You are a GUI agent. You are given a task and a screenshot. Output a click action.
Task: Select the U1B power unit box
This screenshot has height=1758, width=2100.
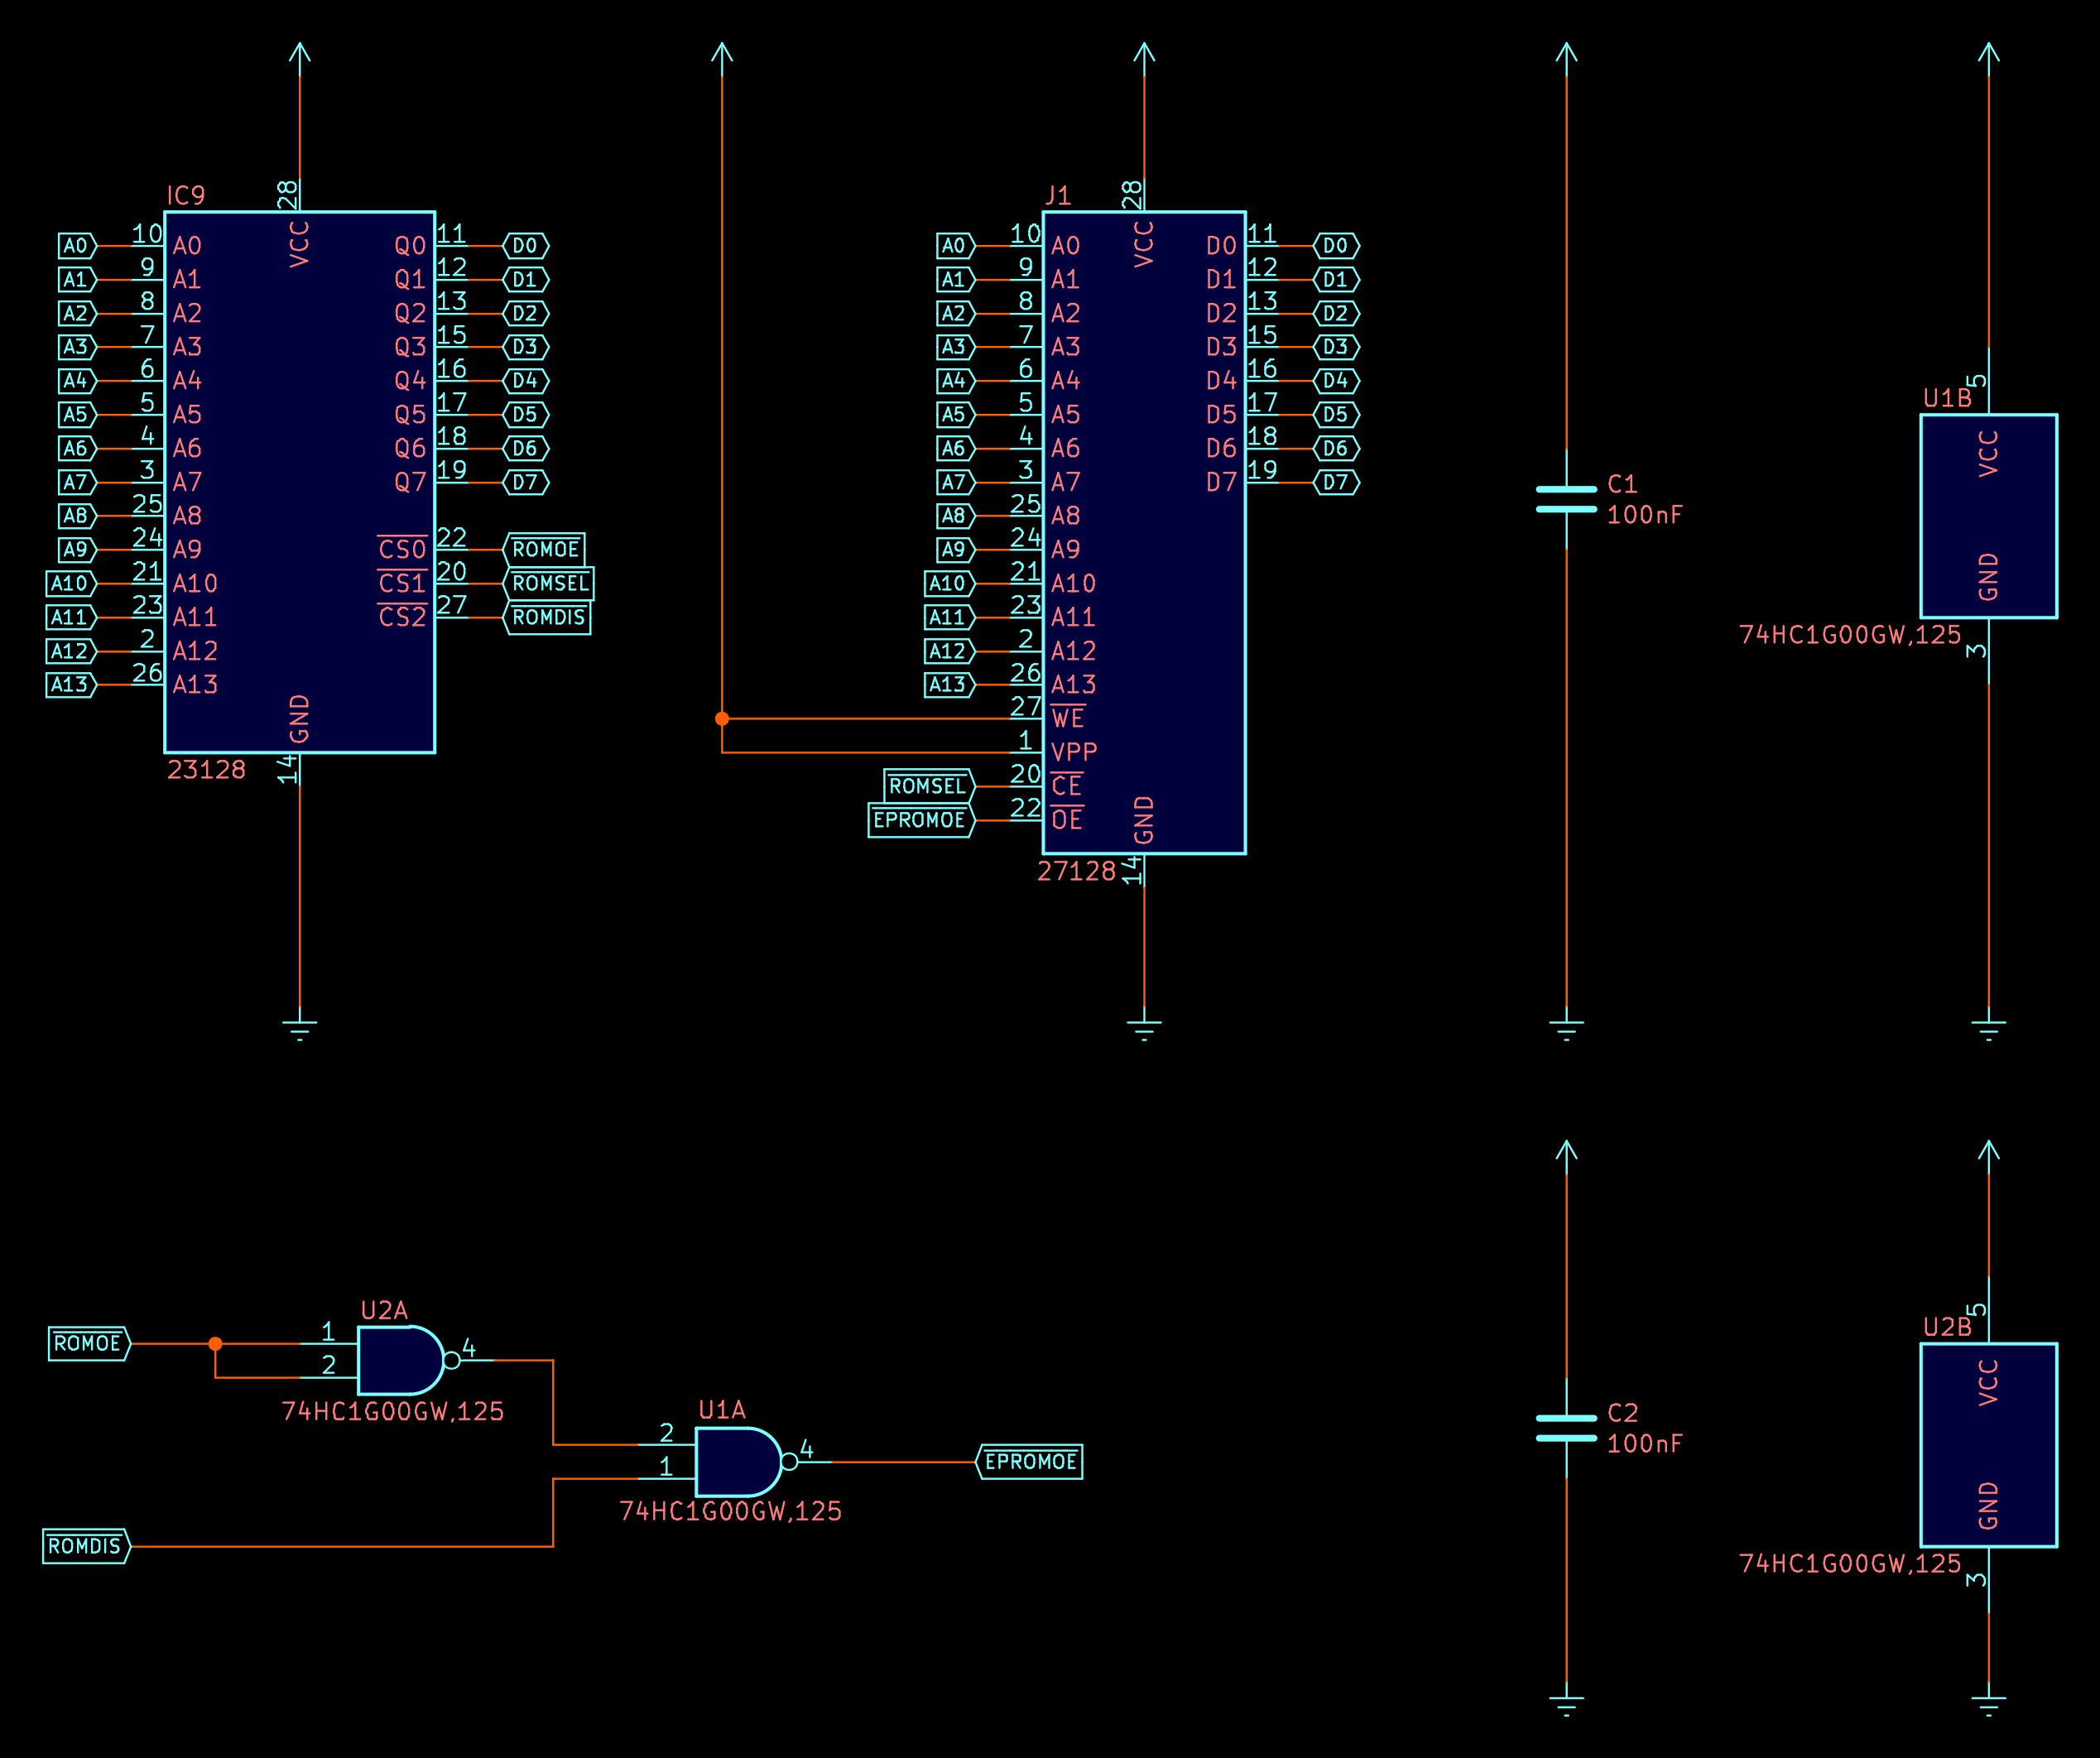pyautogui.click(x=1988, y=516)
